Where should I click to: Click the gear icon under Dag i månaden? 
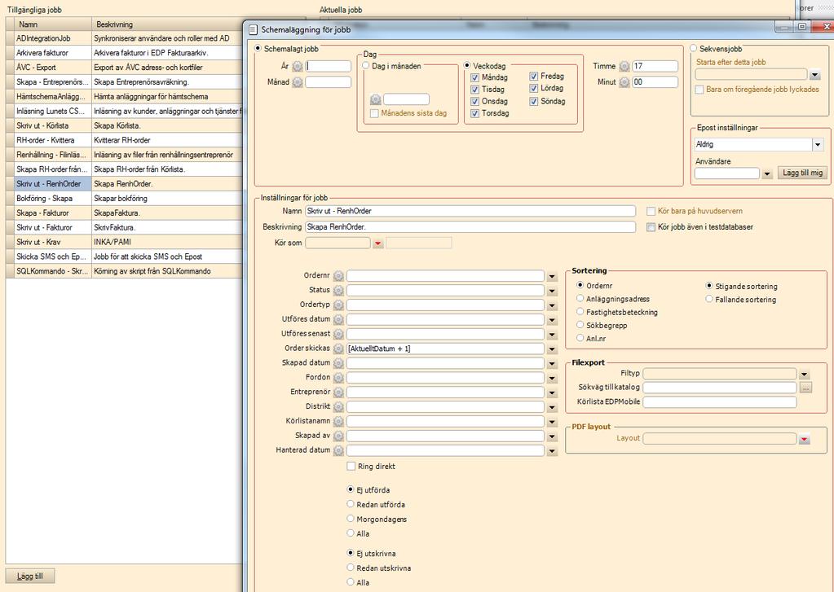pos(376,99)
